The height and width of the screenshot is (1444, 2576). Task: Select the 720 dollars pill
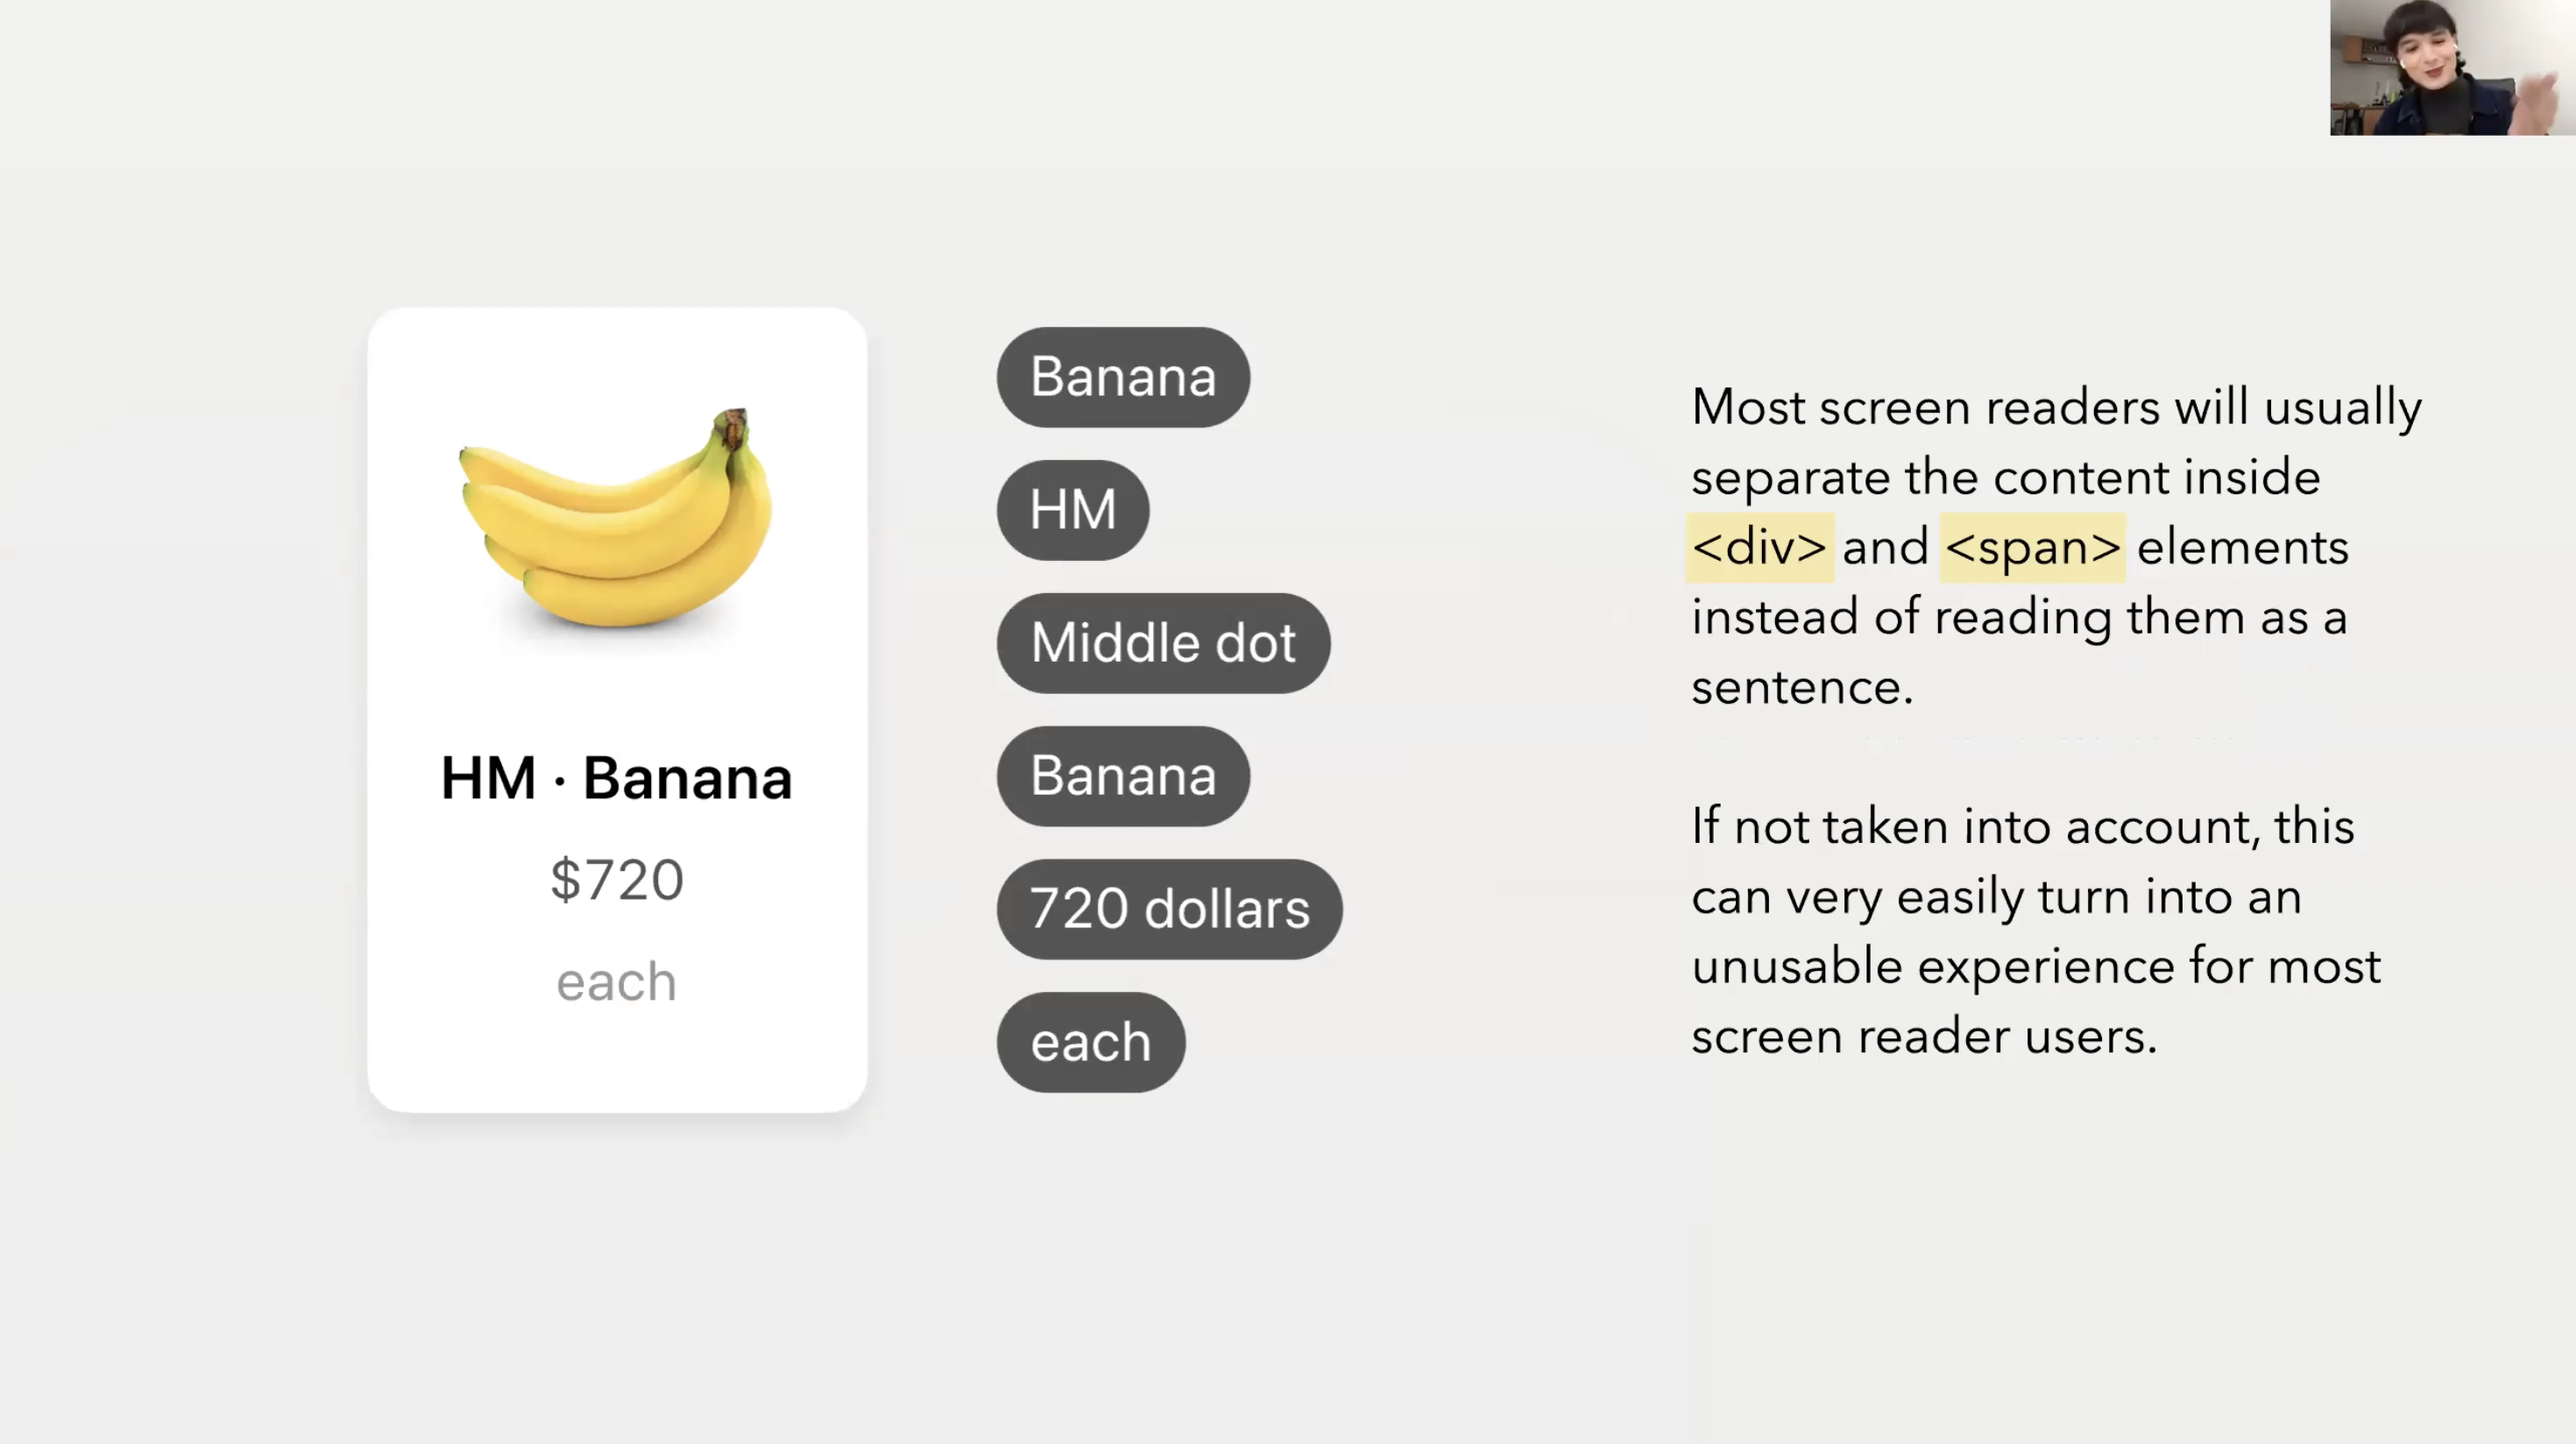pyautogui.click(x=1169, y=909)
